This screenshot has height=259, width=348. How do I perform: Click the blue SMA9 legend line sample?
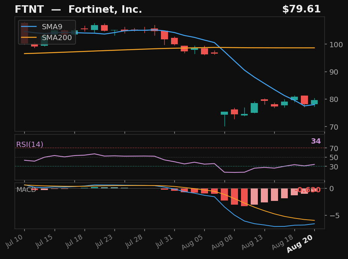pos(29,27)
